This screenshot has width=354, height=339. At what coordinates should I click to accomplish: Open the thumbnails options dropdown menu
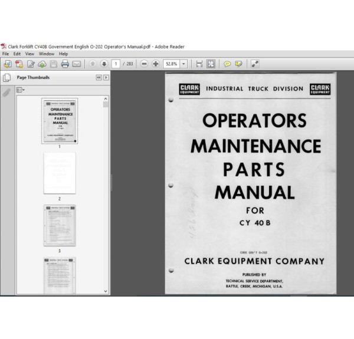click(21, 90)
